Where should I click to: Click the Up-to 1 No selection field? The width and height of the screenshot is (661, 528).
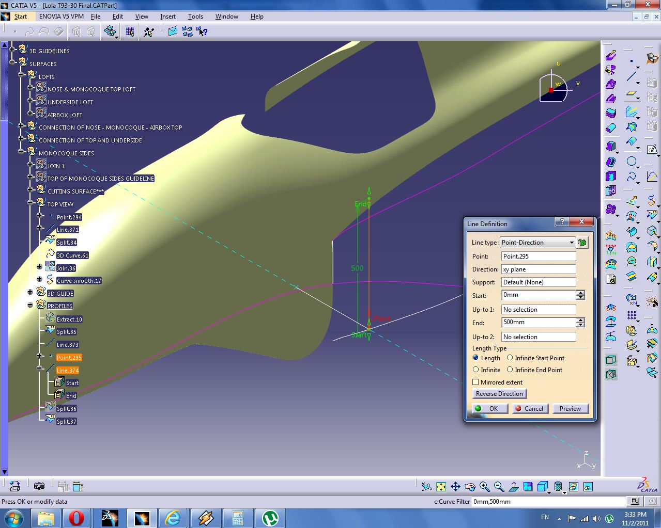[x=539, y=309]
